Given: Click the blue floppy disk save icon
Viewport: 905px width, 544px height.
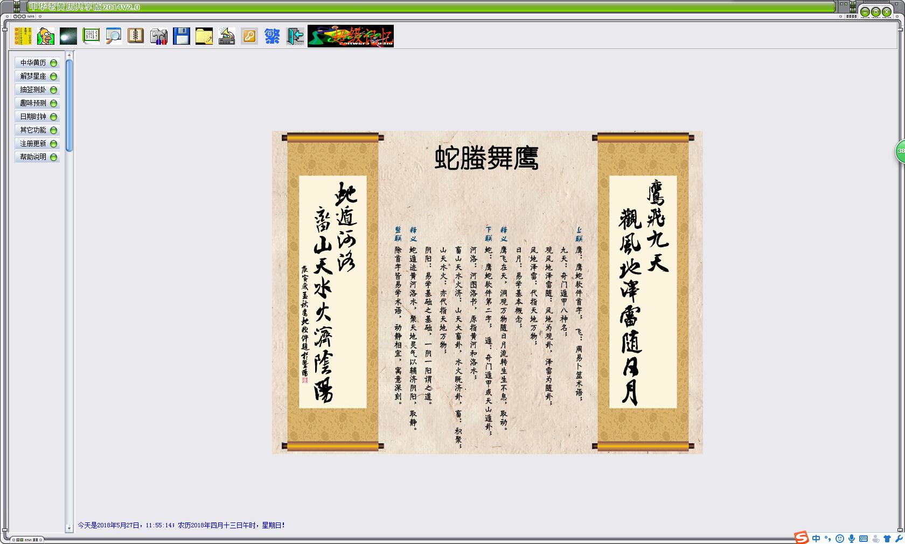Looking at the screenshot, I should click(x=182, y=36).
